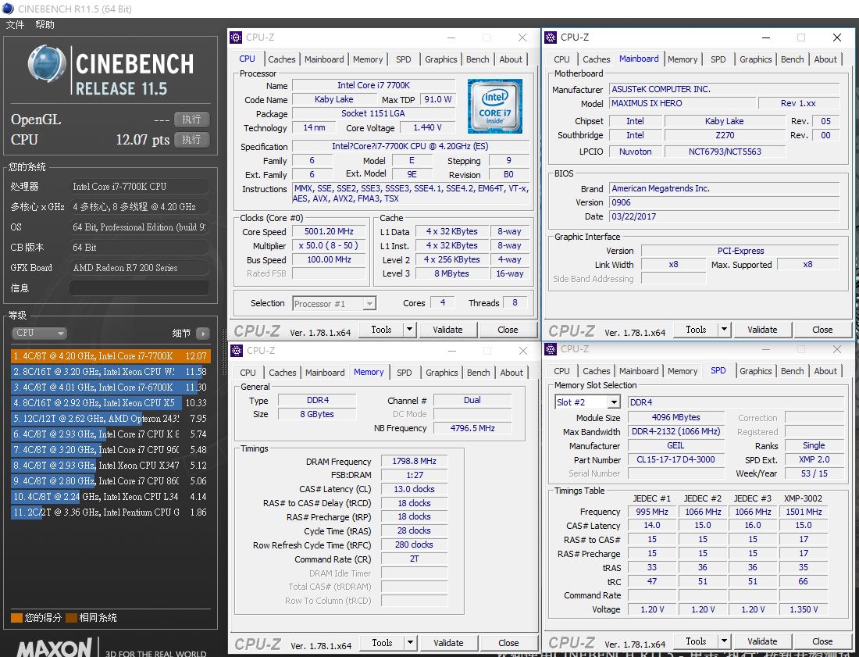This screenshot has width=859, height=657.
Task: Click Tools button in Mainboard CPU-Z window
Action: (x=696, y=330)
